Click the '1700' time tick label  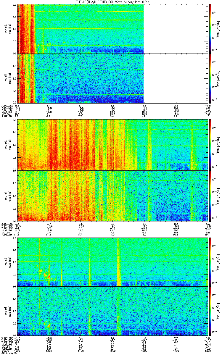(x=176, y=350)
